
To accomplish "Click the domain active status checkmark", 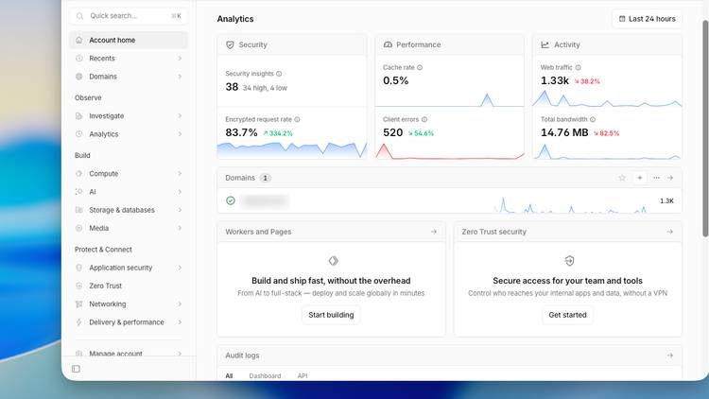I will pyautogui.click(x=231, y=200).
